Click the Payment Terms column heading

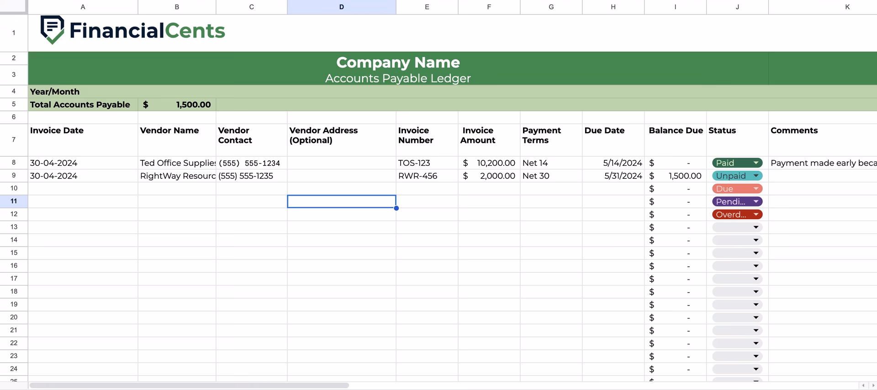[542, 135]
